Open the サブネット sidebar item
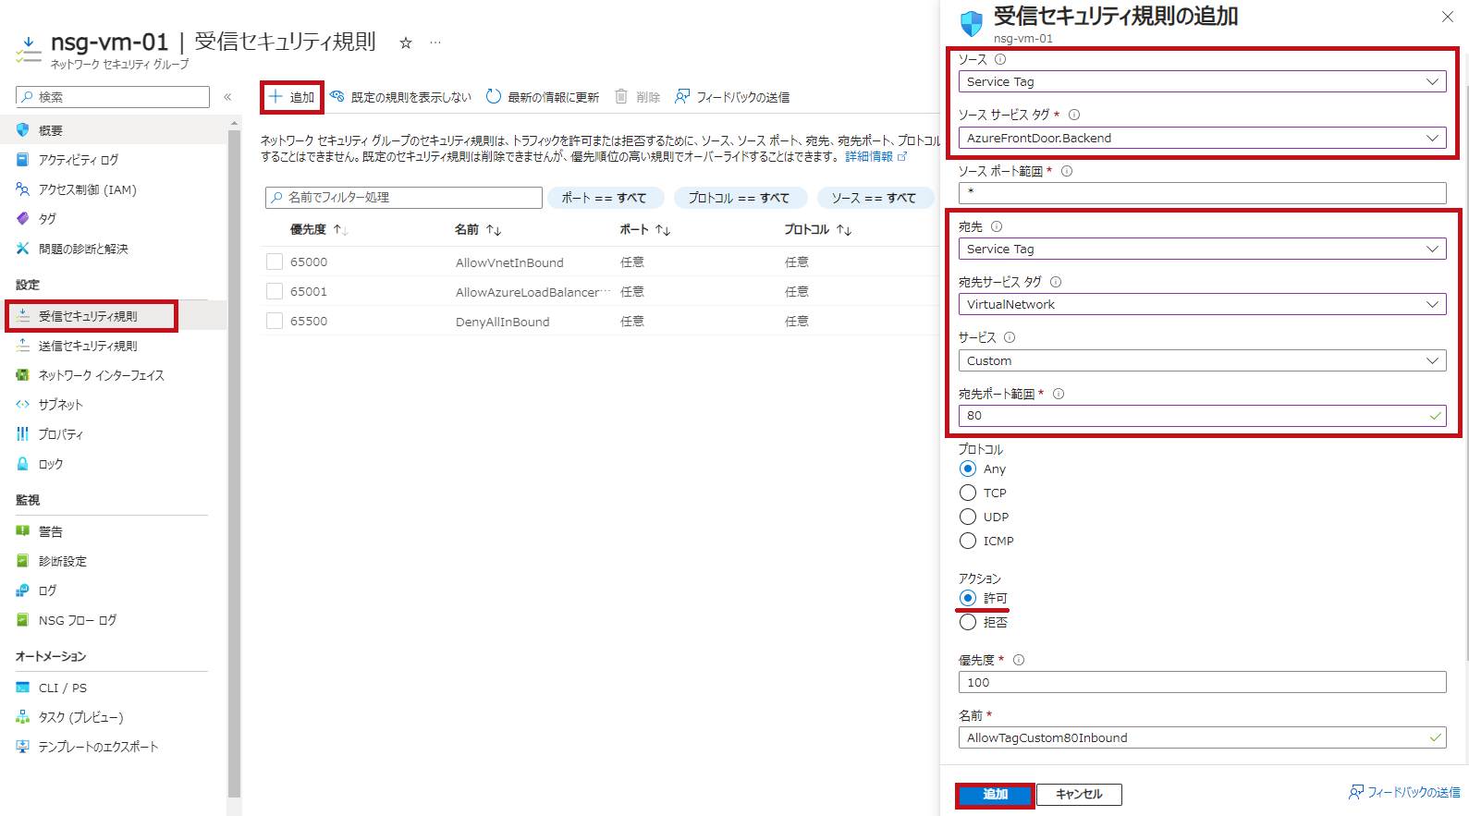This screenshot has height=816, width=1469. (114, 405)
